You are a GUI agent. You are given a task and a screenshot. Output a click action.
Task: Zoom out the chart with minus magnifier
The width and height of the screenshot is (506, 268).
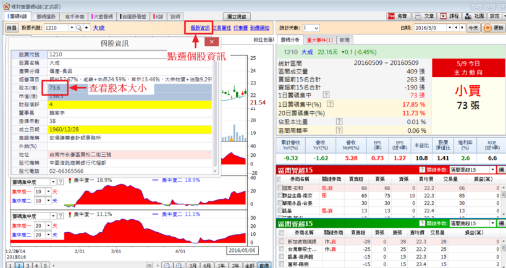167,265
